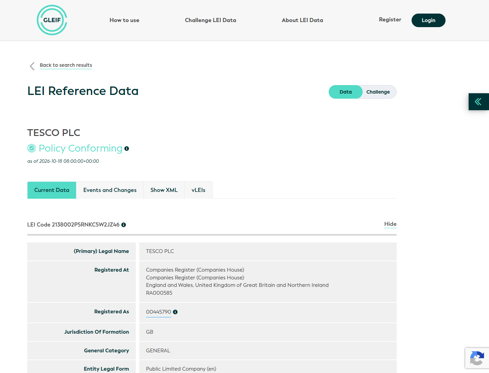Open the info icon beside Policy Conforming
Viewport: 489px width, 373px height.
tap(127, 149)
